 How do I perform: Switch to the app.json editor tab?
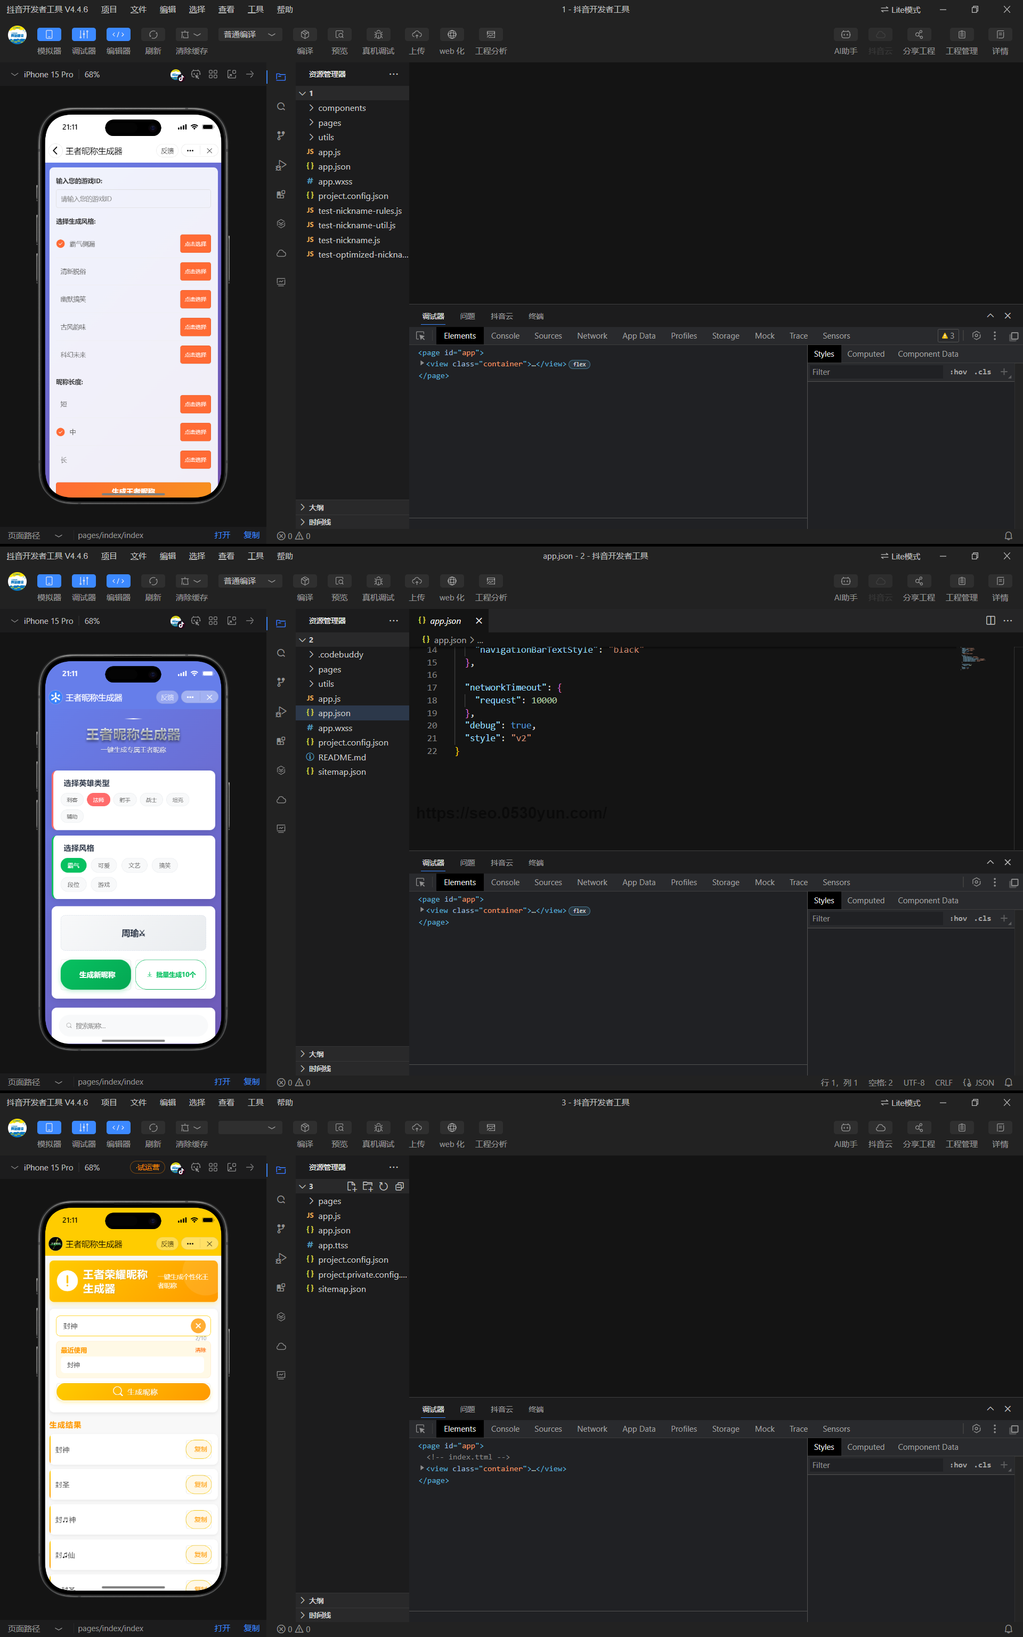click(x=444, y=621)
